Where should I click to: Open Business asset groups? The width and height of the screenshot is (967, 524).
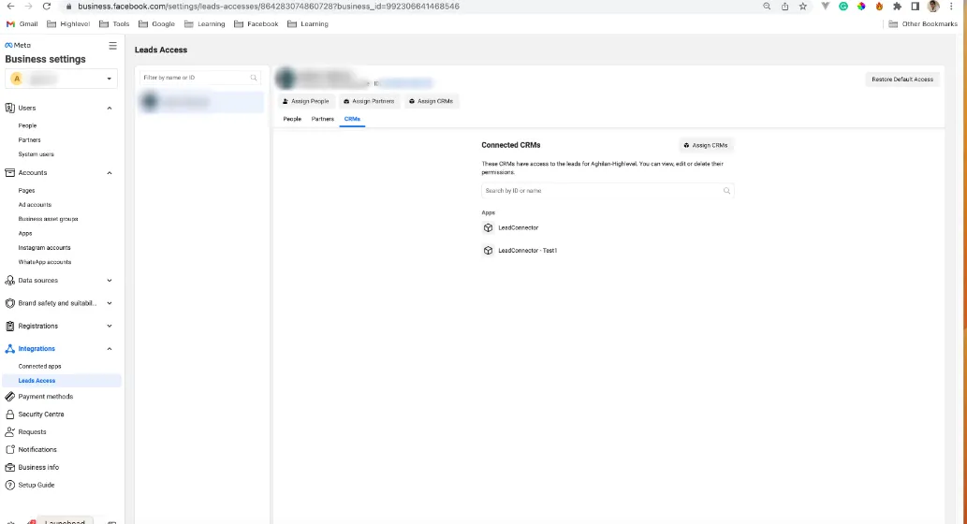[x=48, y=219]
